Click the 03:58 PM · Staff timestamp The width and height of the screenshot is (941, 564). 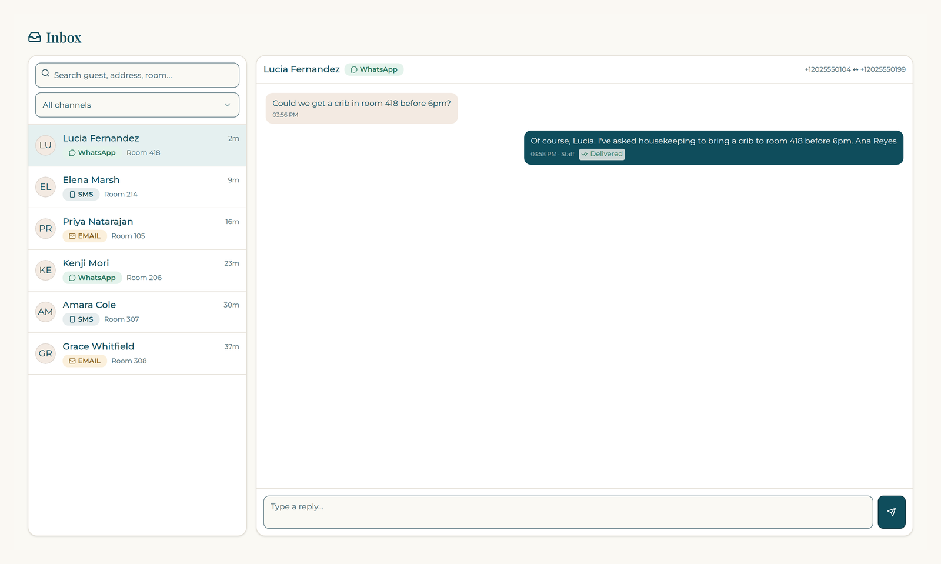pos(552,154)
